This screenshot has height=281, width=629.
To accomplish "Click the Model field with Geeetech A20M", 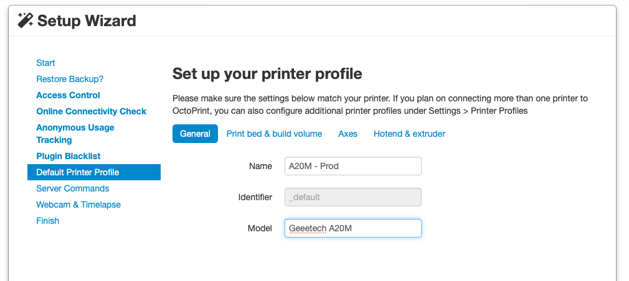I will click(352, 228).
